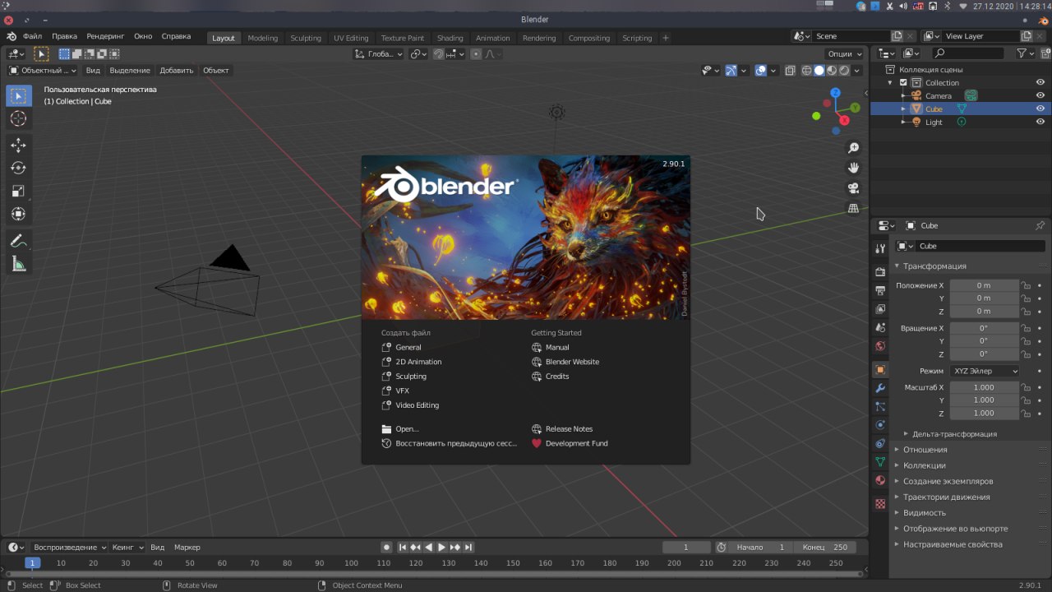This screenshot has width=1052, height=592.
Task: Click the Scale X value slider
Action: (x=984, y=387)
